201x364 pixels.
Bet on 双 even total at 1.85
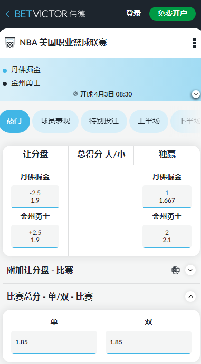click(149, 342)
